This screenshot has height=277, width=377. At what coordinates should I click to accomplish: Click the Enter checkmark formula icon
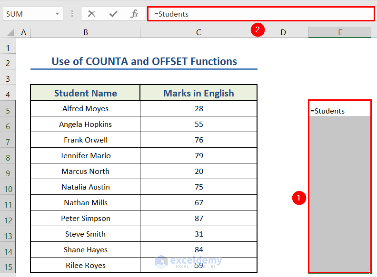(113, 14)
